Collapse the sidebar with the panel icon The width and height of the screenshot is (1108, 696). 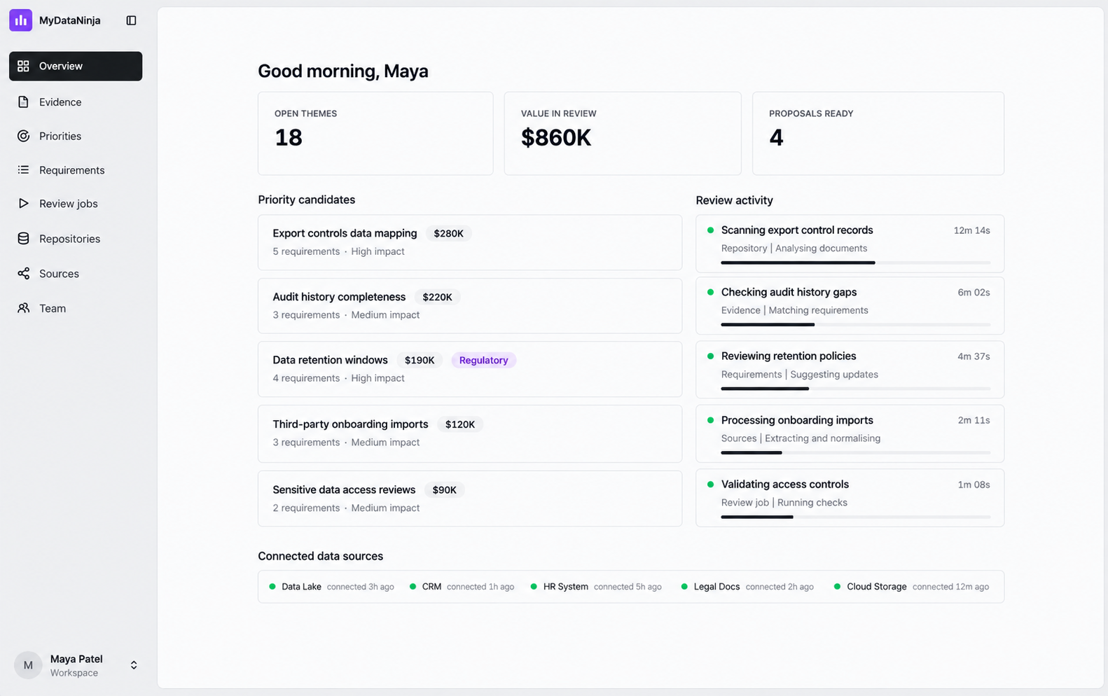(131, 20)
